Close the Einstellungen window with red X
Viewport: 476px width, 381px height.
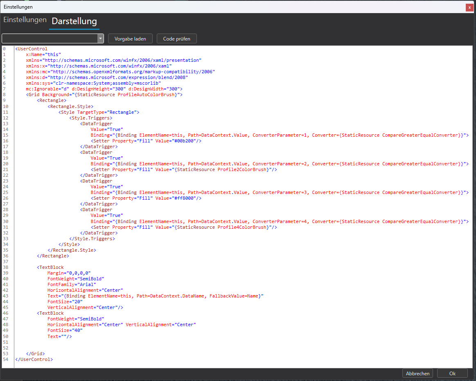(x=469, y=7)
